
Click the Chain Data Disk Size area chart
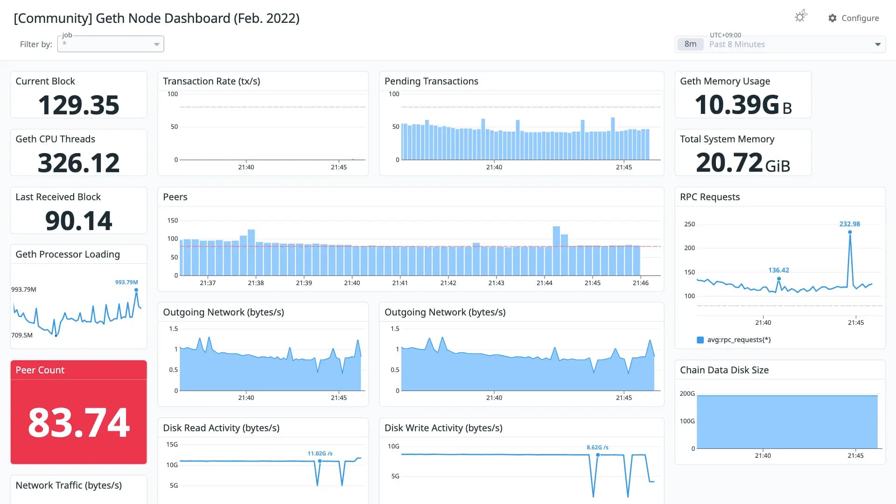(x=787, y=422)
